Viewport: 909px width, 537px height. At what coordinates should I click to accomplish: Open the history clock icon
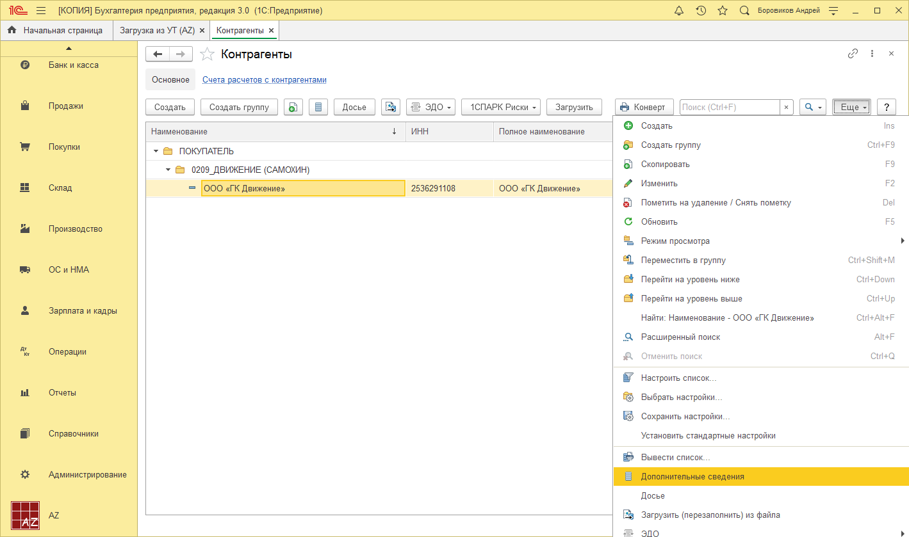click(701, 11)
